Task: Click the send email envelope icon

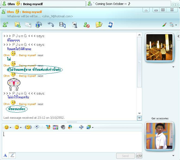Action: click(28, 25)
